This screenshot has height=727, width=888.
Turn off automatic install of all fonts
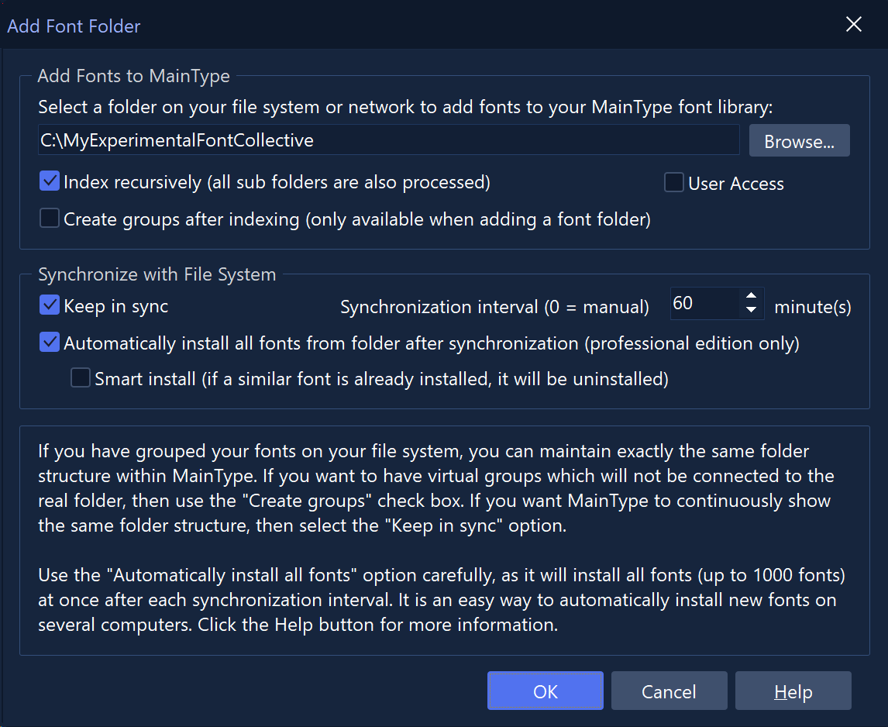point(50,343)
